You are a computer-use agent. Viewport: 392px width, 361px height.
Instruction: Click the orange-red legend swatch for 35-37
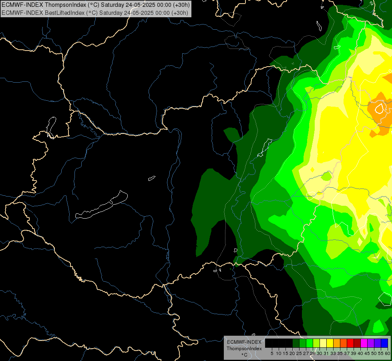coord(344,343)
